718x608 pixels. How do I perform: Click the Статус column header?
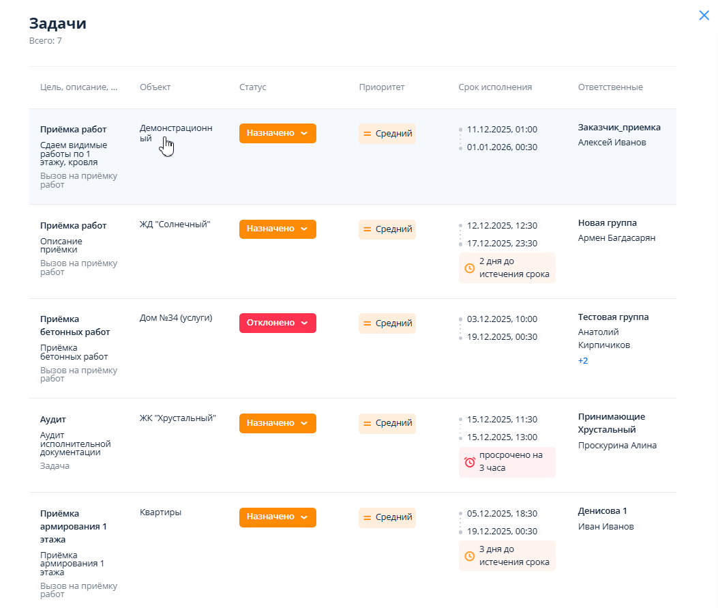(x=252, y=87)
